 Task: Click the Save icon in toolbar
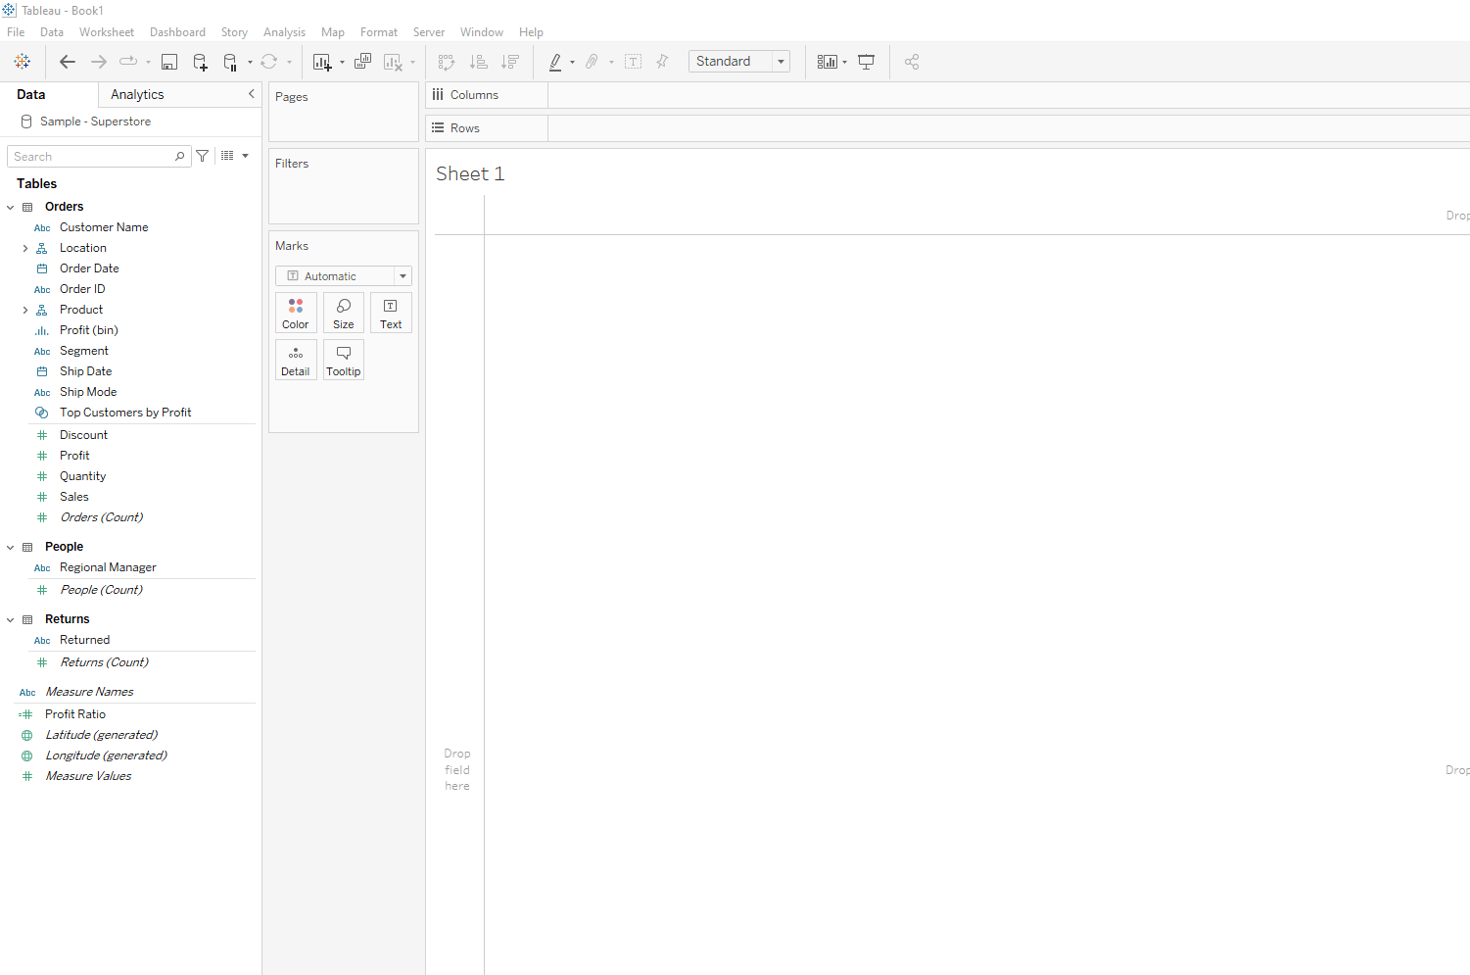coord(169,62)
